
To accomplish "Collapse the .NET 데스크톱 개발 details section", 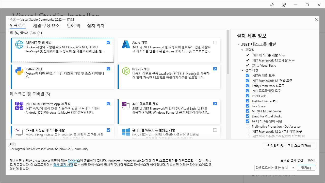I will 238,44.
